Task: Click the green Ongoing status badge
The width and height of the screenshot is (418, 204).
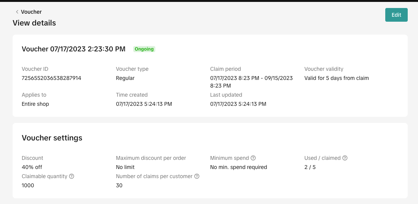Action: (x=144, y=49)
